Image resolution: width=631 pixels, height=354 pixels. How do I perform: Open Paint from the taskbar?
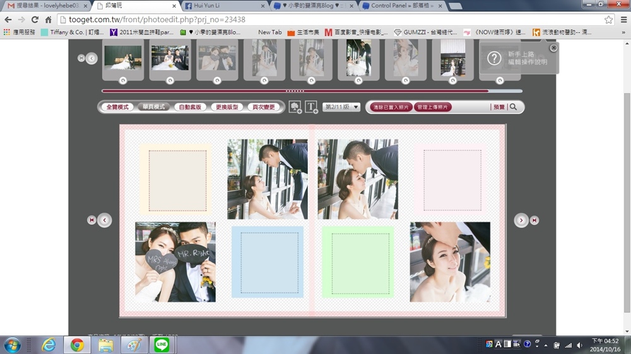click(x=134, y=345)
